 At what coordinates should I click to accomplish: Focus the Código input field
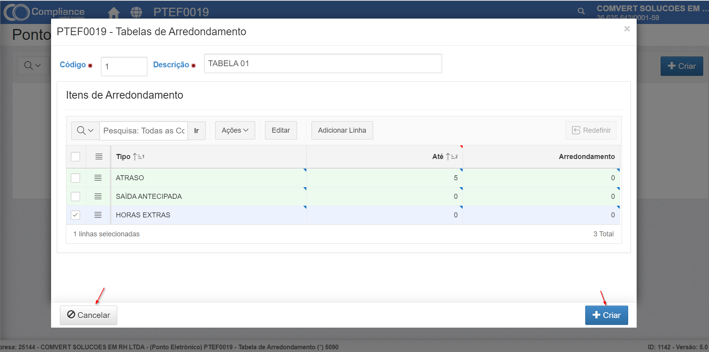point(124,67)
